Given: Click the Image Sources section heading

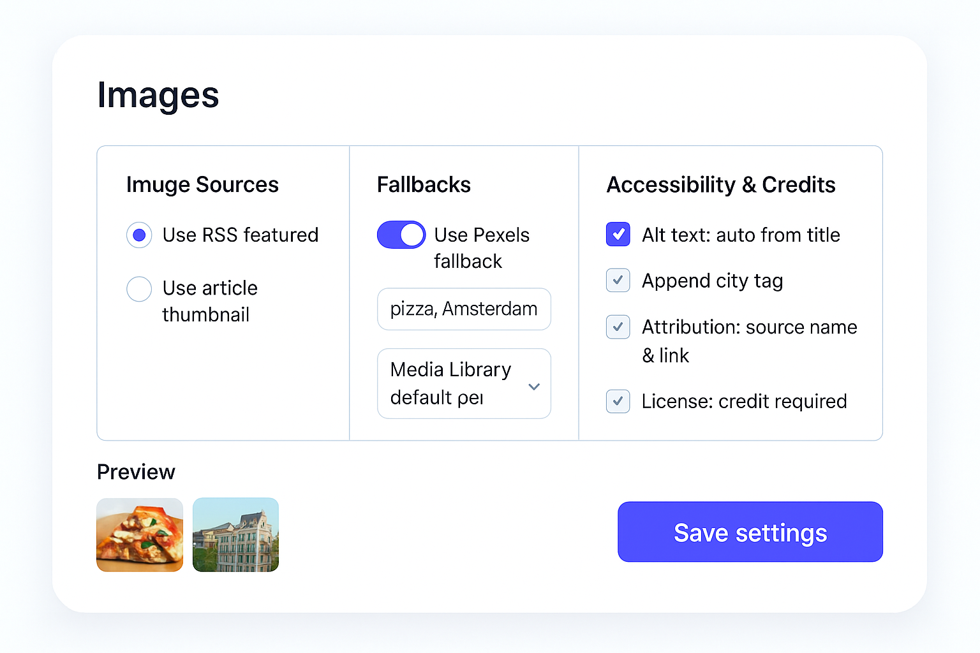Looking at the screenshot, I should tap(202, 185).
